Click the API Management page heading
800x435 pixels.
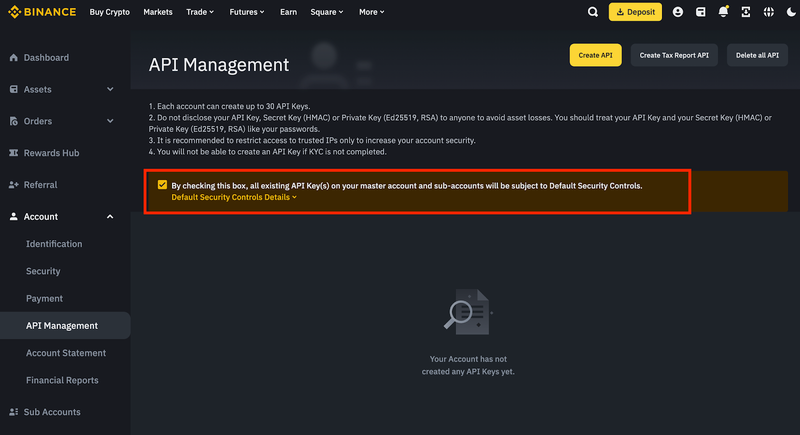219,65
